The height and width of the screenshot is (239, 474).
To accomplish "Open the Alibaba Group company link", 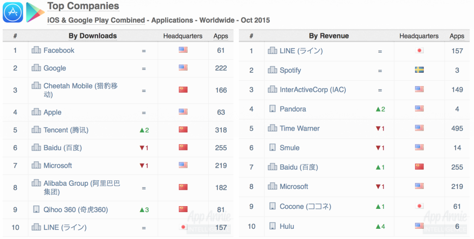I will pos(81,187).
